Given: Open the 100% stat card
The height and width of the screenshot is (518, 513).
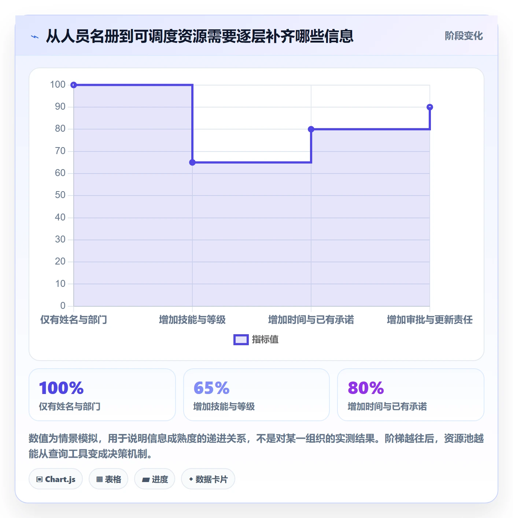Looking at the screenshot, I should pos(102,395).
